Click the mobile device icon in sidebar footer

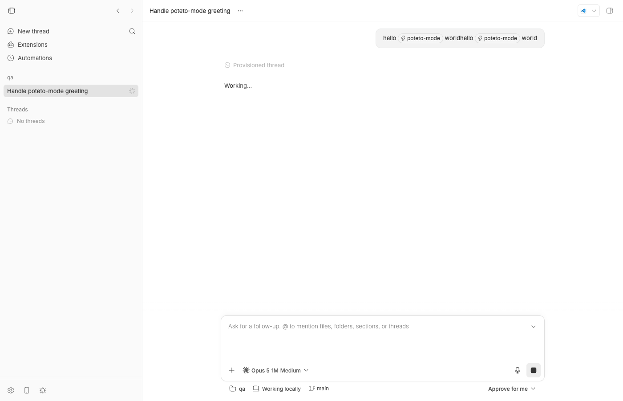27,390
